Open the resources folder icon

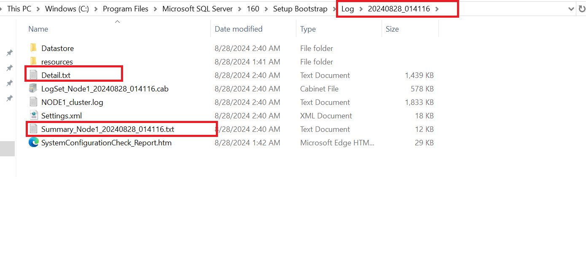click(x=33, y=62)
